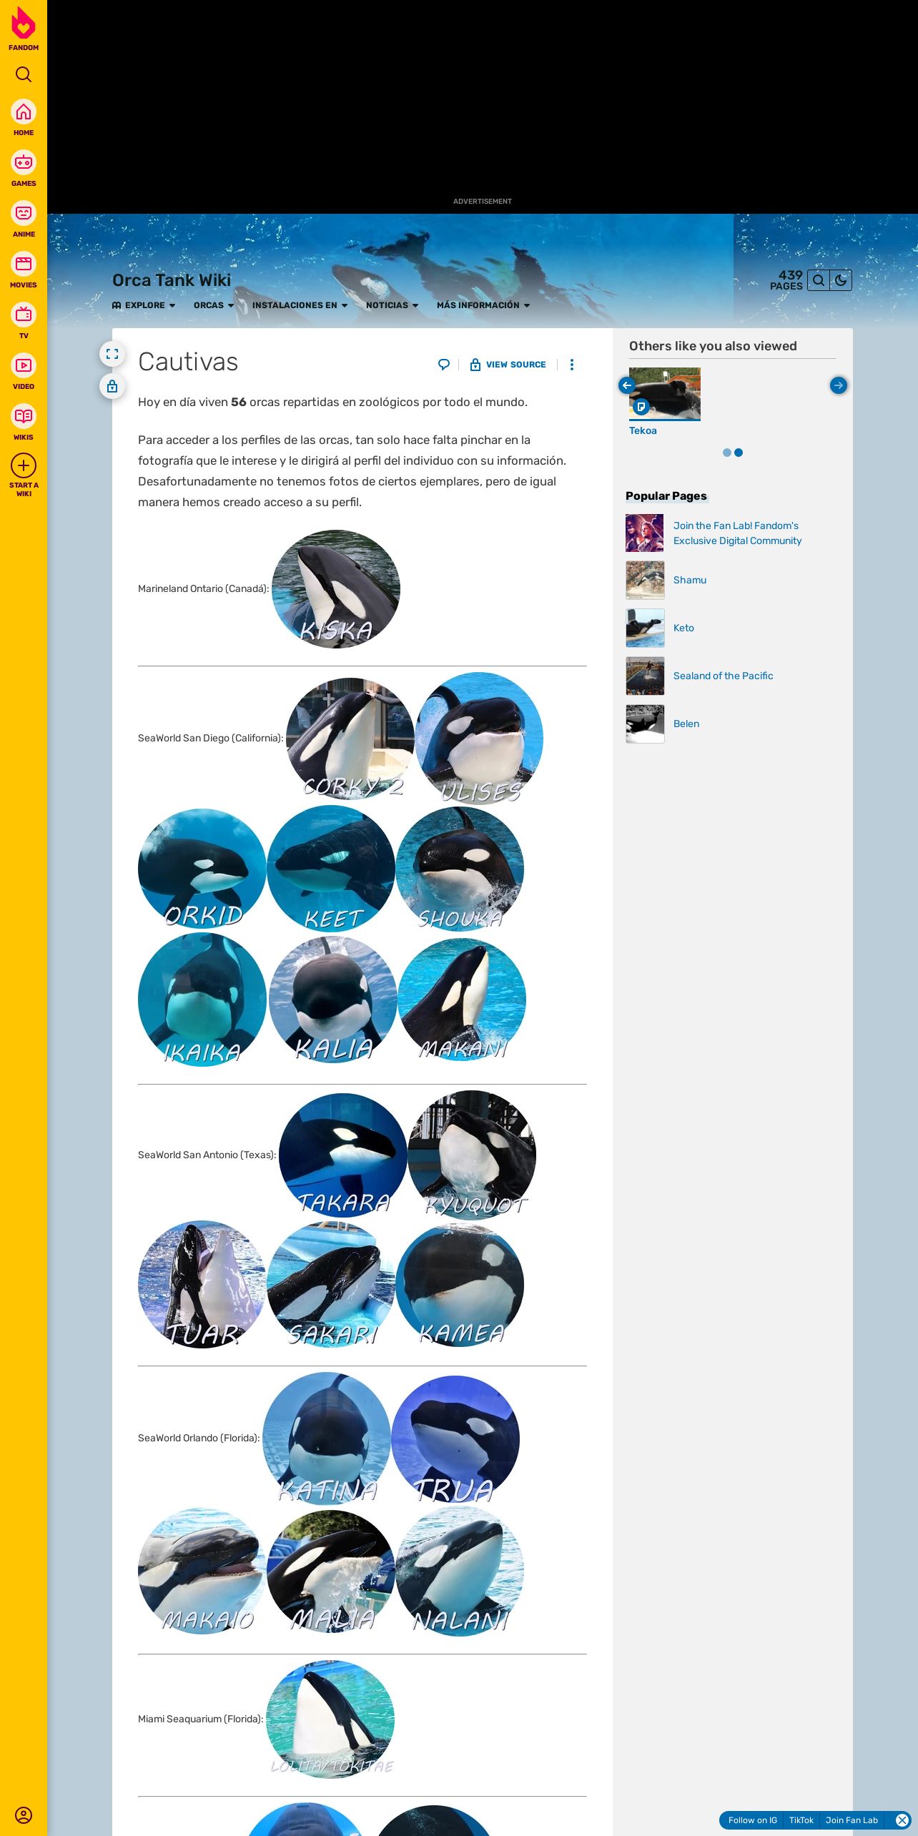
Task: Open the user profile icon at bottom
Action: point(24,1815)
